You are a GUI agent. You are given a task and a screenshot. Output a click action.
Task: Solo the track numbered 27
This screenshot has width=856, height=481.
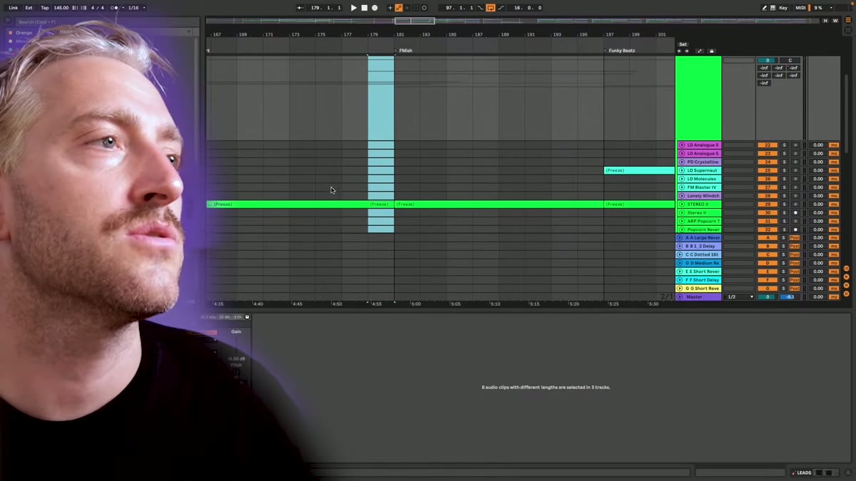coord(784,187)
